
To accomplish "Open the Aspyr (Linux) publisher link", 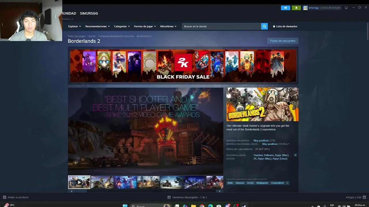I will pos(280,159).
